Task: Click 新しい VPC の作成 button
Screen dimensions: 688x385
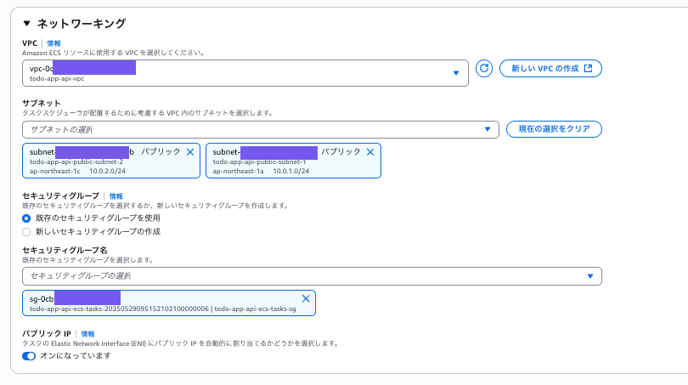Action: (x=550, y=69)
